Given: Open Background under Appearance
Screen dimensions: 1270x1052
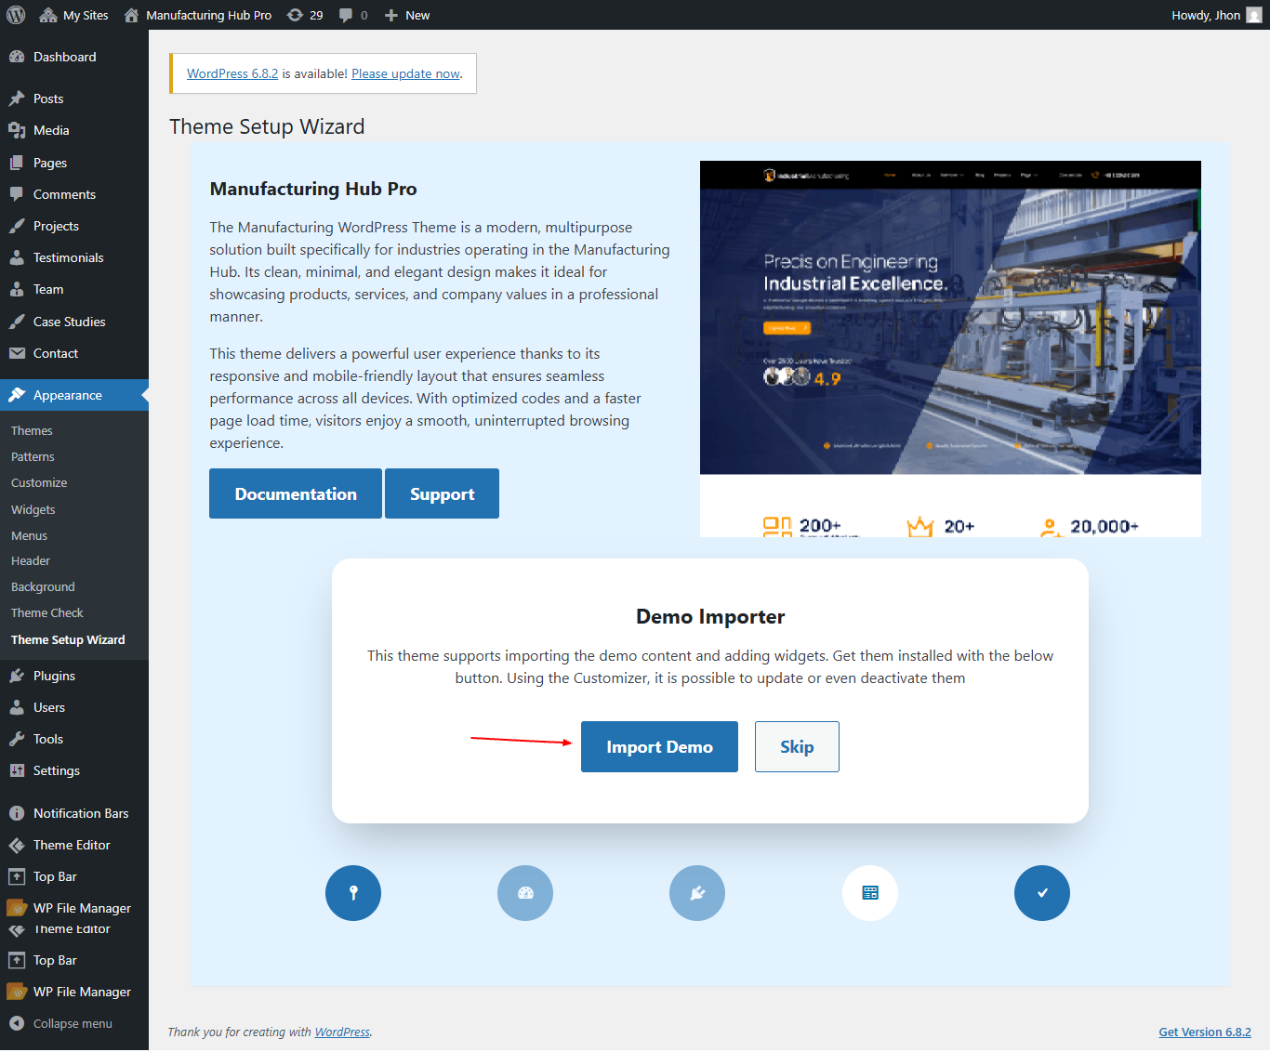Looking at the screenshot, I should 43,586.
